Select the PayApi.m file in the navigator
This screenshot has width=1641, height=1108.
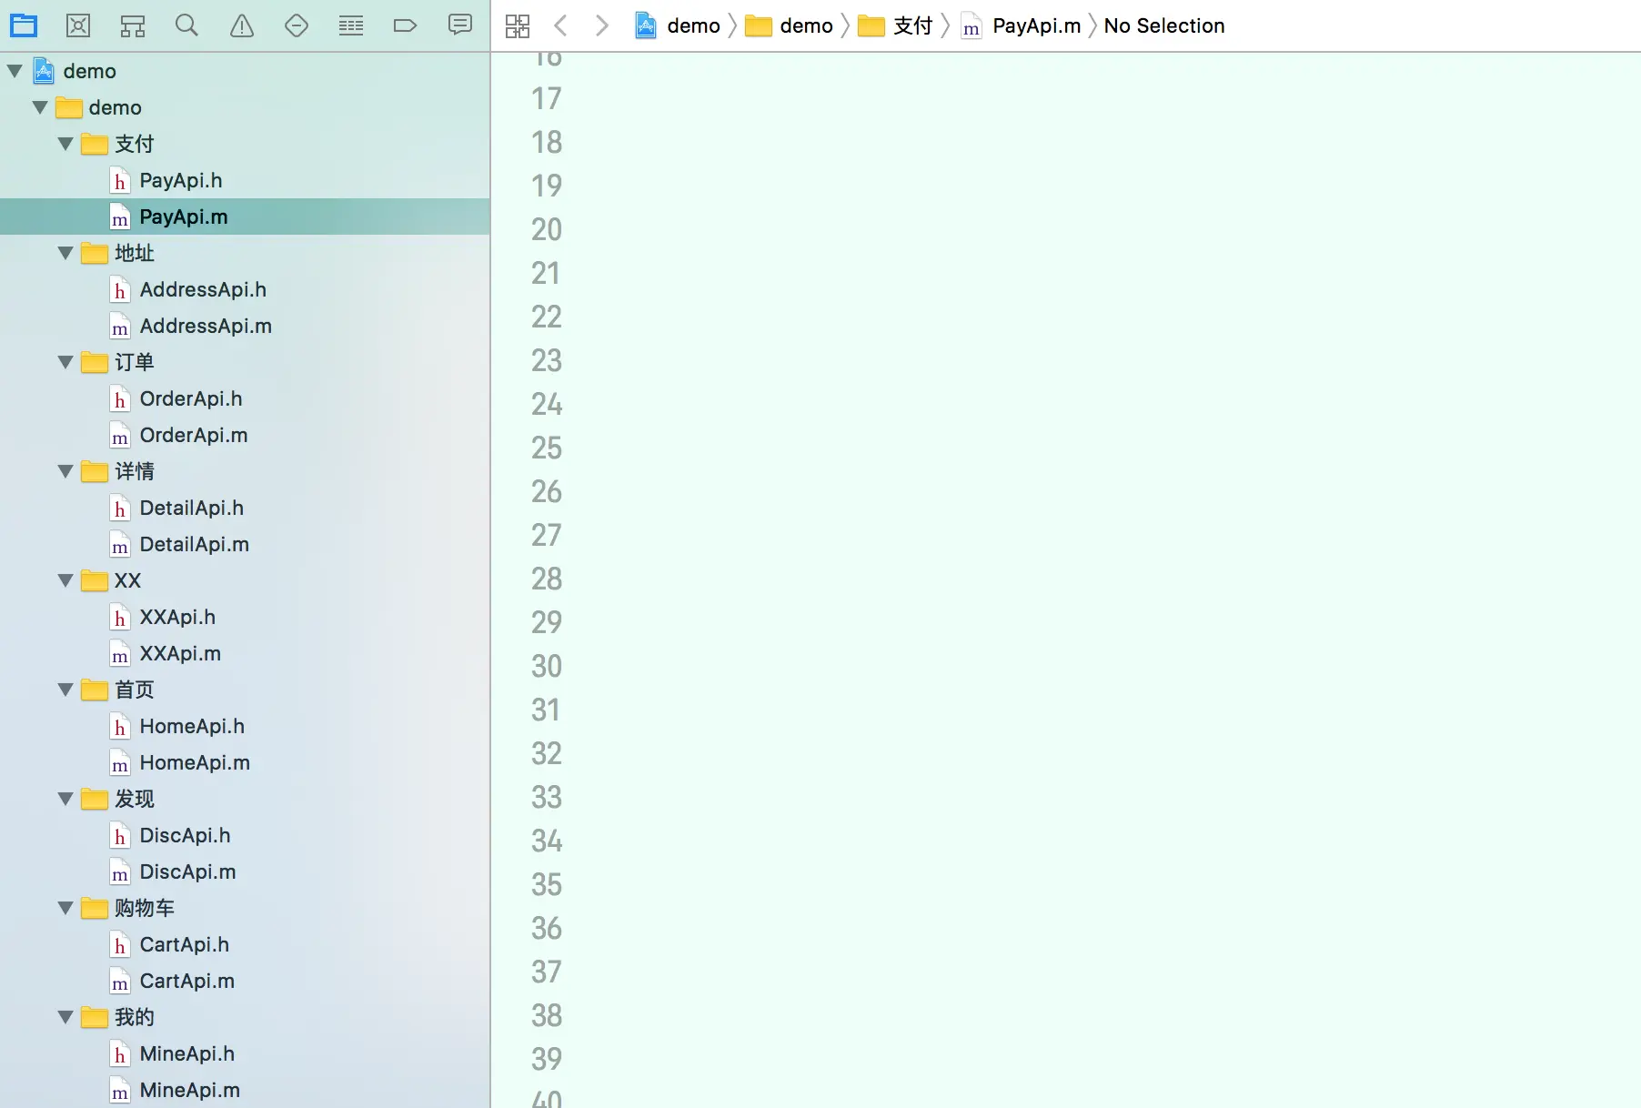coord(245,217)
